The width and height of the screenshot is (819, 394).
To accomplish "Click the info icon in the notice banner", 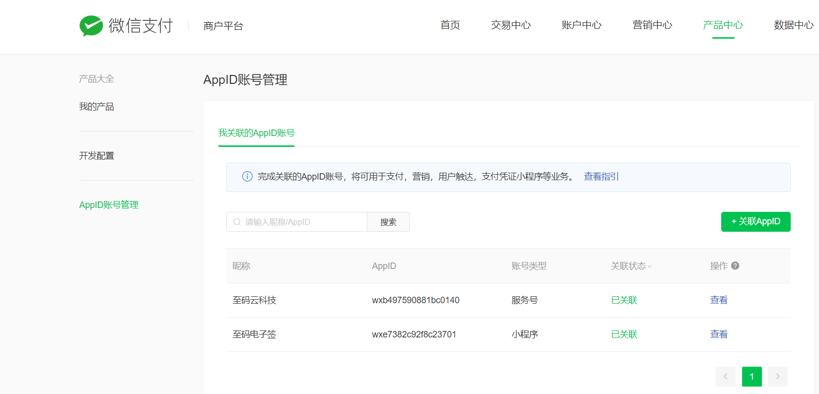I will coord(247,176).
